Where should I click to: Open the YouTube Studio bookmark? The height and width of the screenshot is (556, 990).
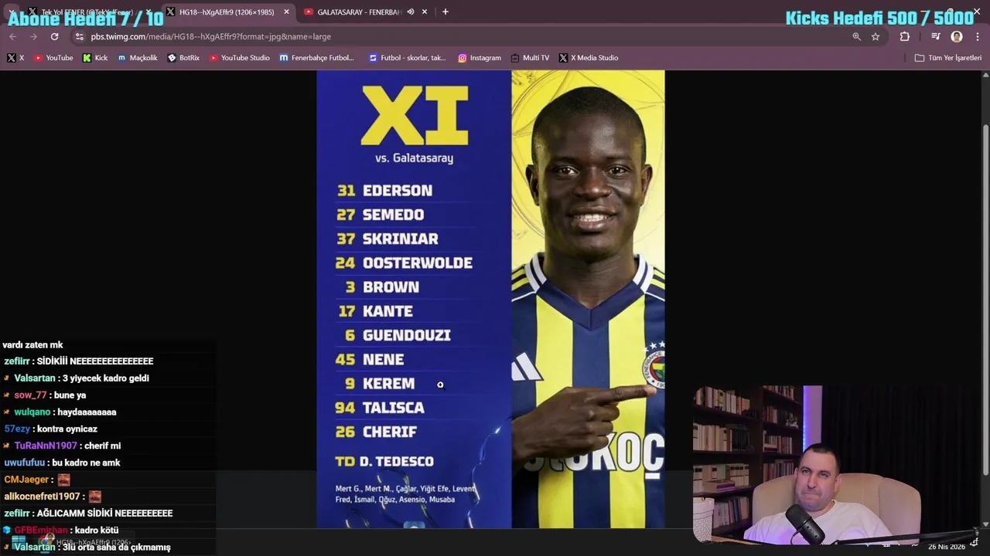(x=239, y=58)
